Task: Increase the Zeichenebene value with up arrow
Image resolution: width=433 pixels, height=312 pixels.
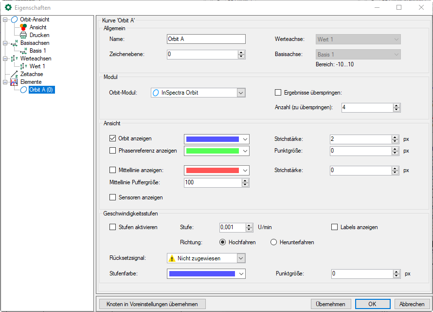Action: click(x=241, y=52)
